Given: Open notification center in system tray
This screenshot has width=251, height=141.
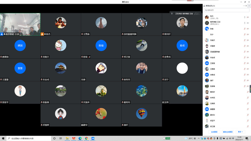Looking at the screenshot, I should point(247,138).
